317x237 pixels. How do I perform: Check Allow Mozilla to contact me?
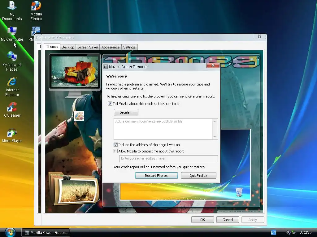coord(115,151)
